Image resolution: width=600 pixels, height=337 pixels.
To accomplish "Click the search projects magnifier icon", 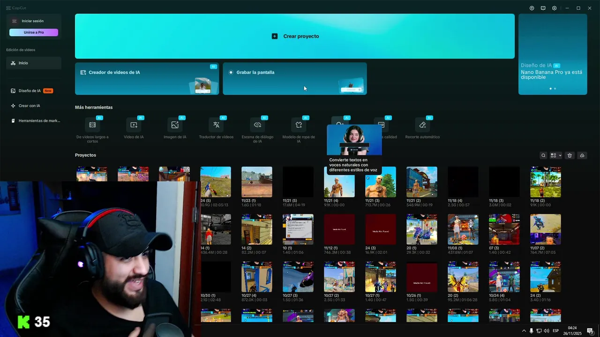I will [543, 155].
